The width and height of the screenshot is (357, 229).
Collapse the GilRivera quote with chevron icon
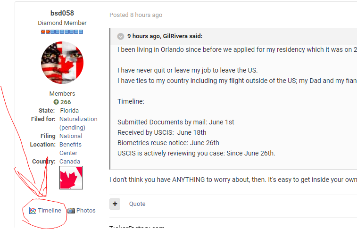121,36
